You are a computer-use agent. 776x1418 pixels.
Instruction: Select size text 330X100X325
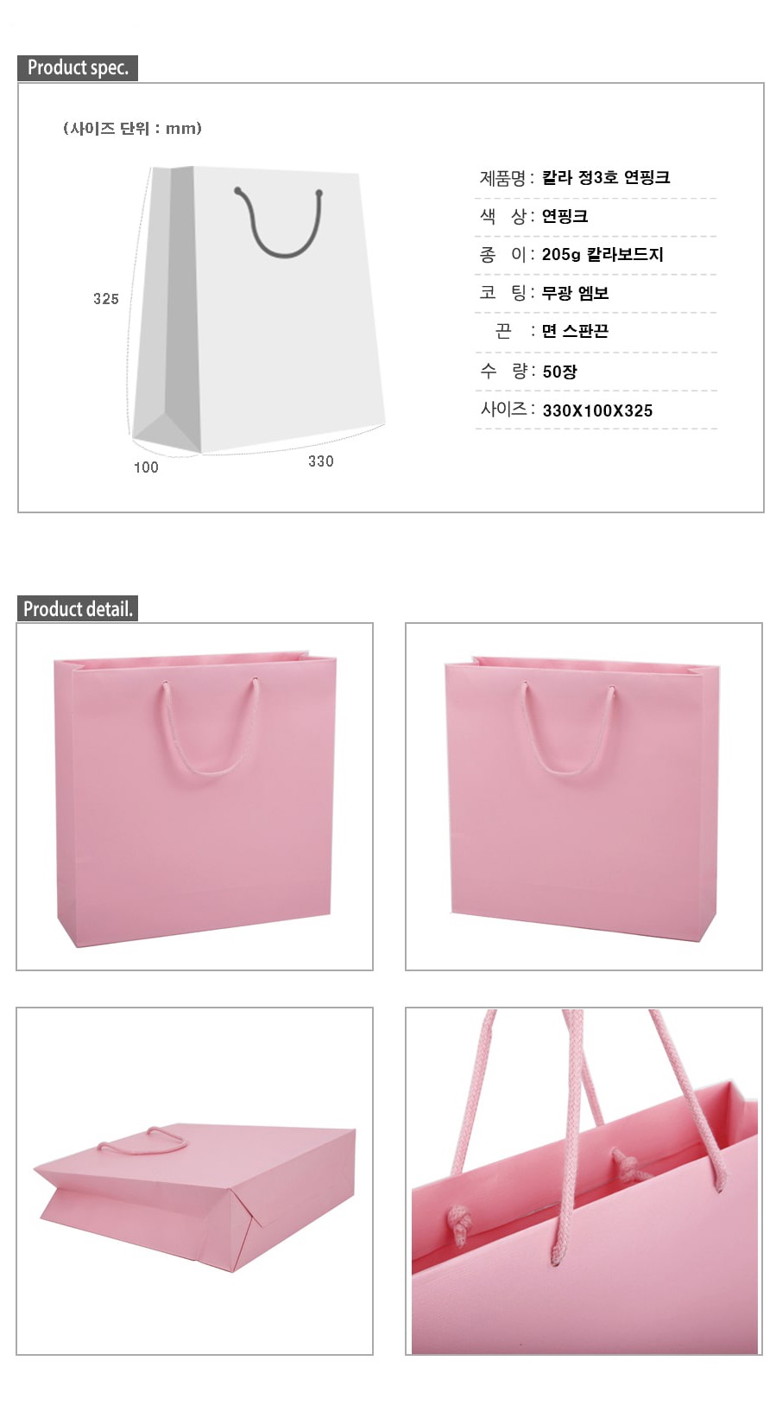coord(597,410)
